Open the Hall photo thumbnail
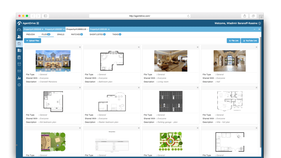281x158 pixels. click(x=230, y=61)
